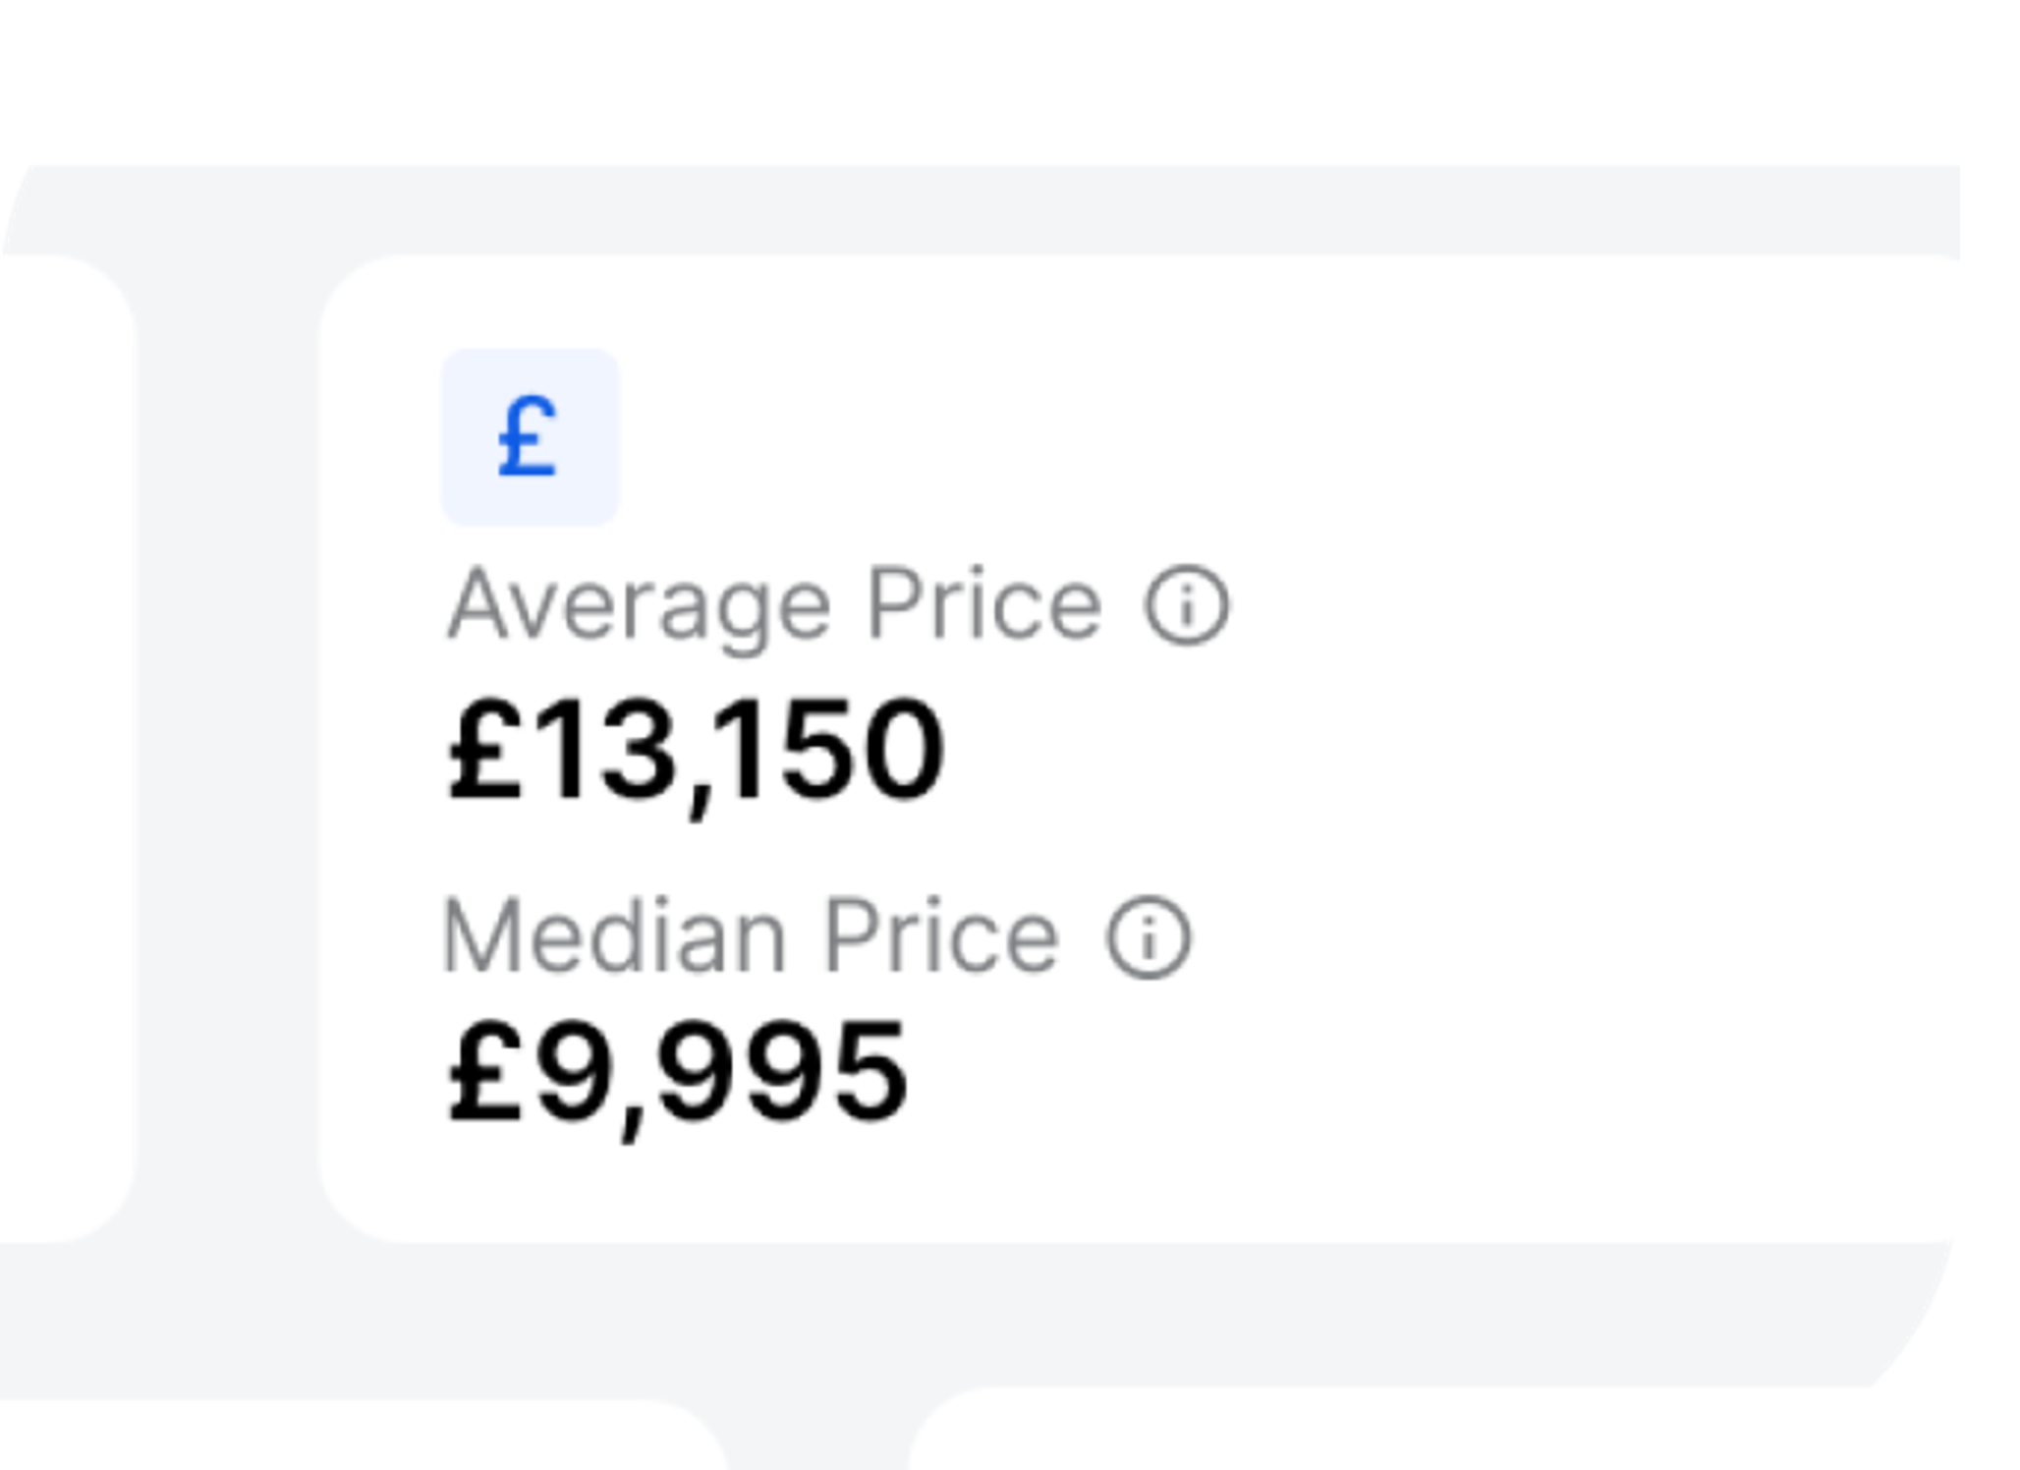Click the word "Median" in the price card
The image size is (2020, 1470).
point(615,937)
